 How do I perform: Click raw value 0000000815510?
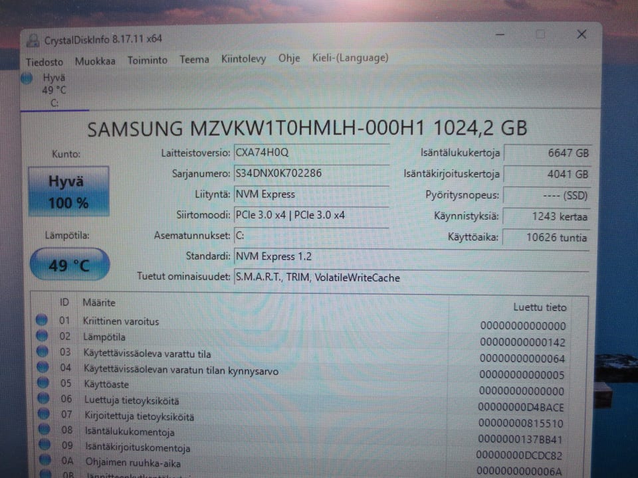click(521, 423)
